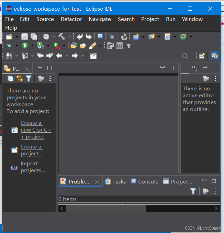The width and height of the screenshot is (224, 233).
Task: Open Project Explorer View Menu three dots
Action: (50, 78)
